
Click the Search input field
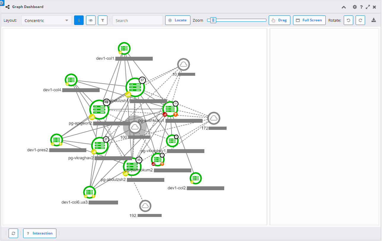click(138, 20)
